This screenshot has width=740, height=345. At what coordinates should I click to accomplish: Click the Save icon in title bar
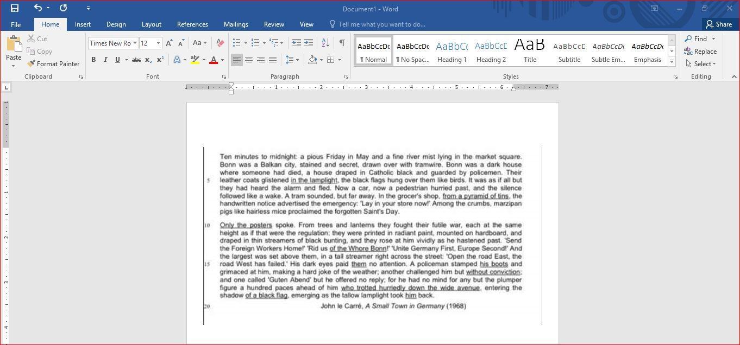tap(15, 8)
